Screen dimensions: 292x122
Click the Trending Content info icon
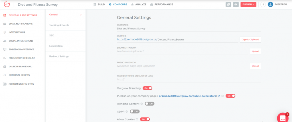pyautogui.click(x=142, y=104)
